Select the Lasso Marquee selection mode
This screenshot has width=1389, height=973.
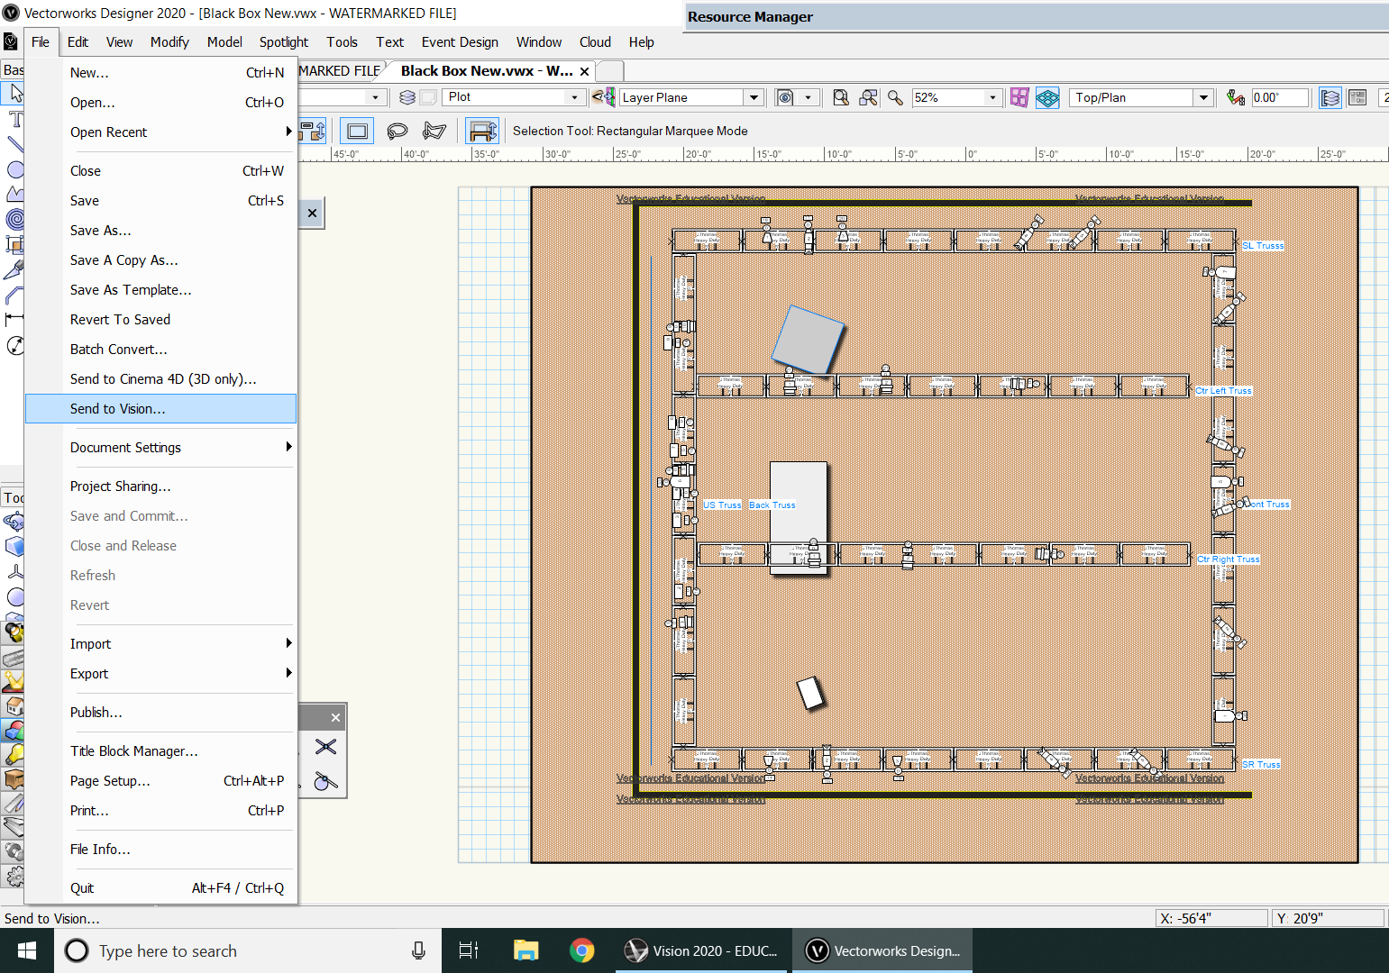coord(397,132)
